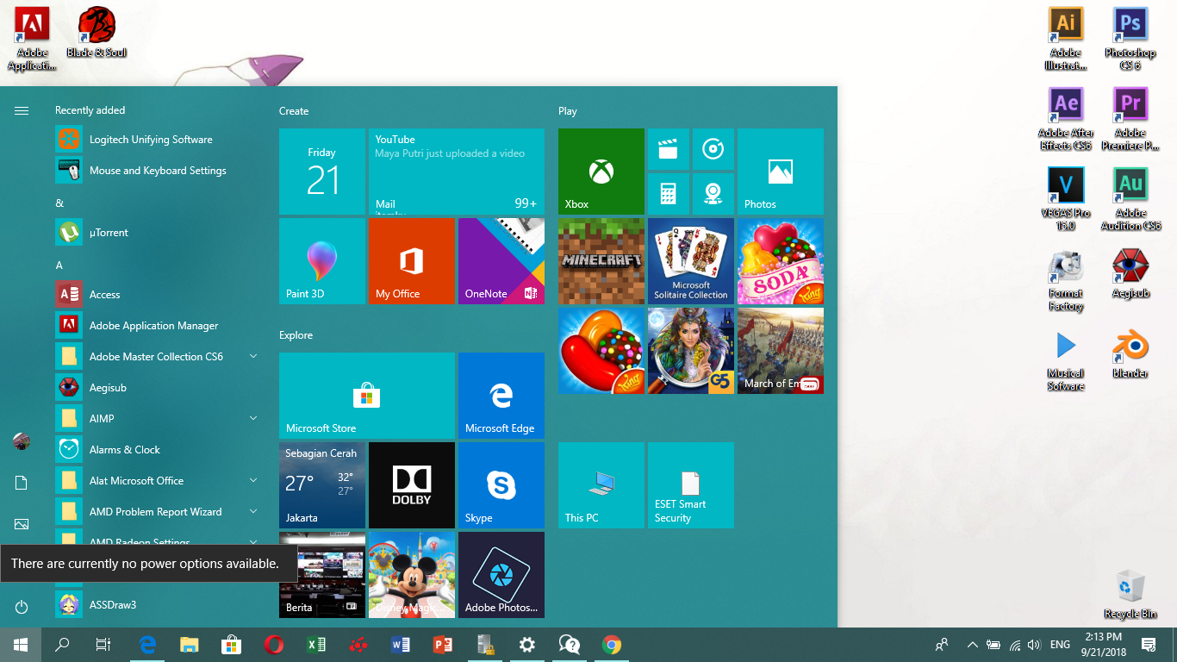Open the This PC tile

(x=601, y=485)
